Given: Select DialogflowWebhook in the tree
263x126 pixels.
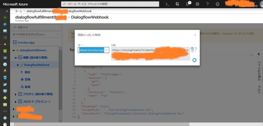Looking at the screenshot, I should click(36, 65).
